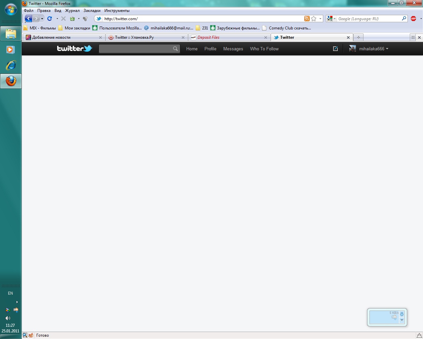Expand hidden system tray icons arrow
The width and height of the screenshot is (423, 339).
click(x=17, y=302)
